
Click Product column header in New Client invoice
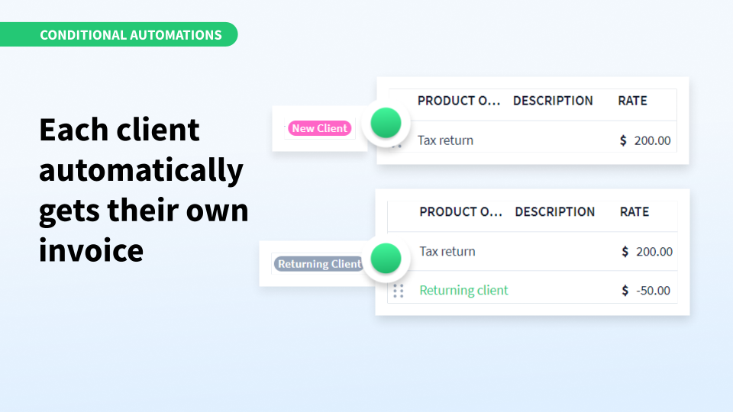[x=459, y=101]
